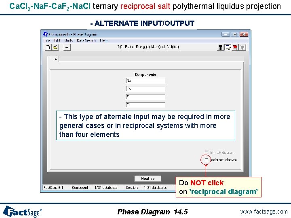Click the Na component input field
This screenshot has width=291, height=218.
[145, 81]
